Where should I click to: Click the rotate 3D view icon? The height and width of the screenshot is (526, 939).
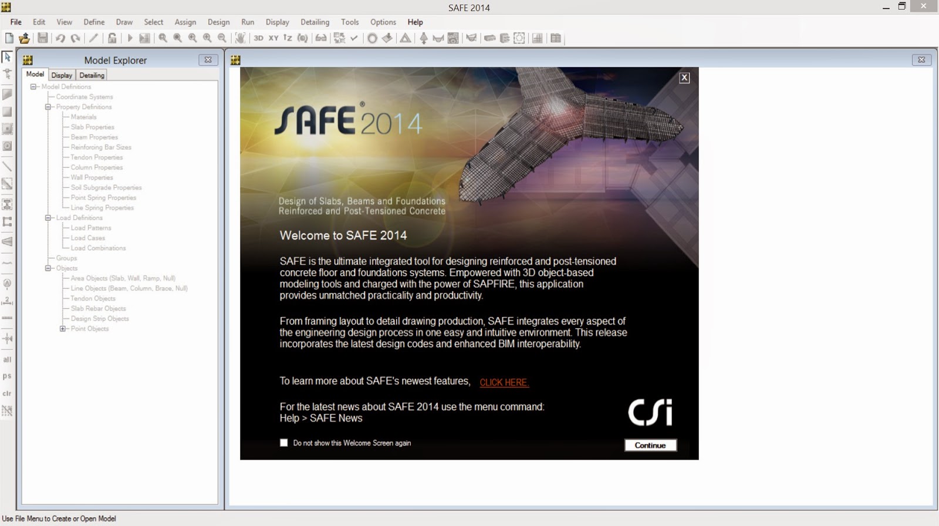[x=303, y=38]
